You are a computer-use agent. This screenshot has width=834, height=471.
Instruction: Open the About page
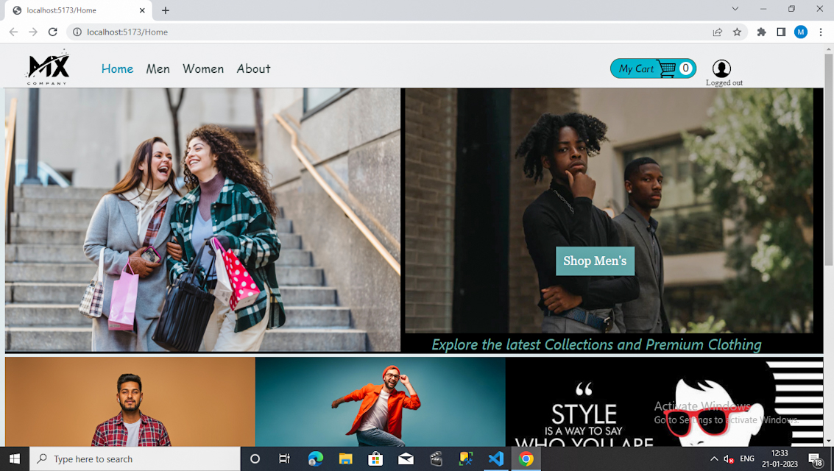[x=253, y=68]
